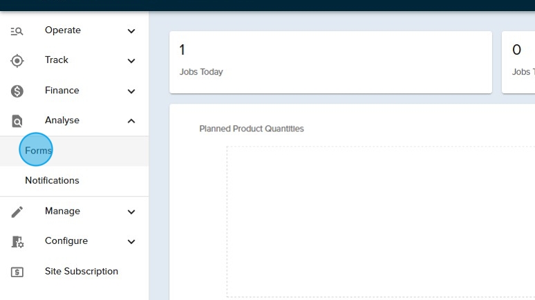Image resolution: width=535 pixels, height=300 pixels.
Task: Click the Site Subscription money icon
Action: (x=17, y=272)
